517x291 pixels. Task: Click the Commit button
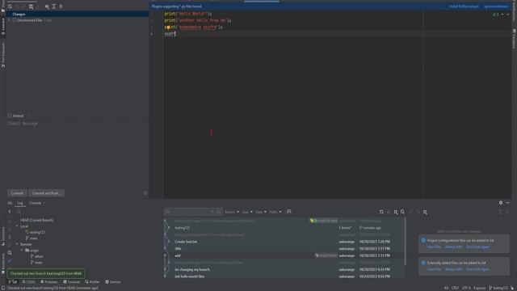pyautogui.click(x=17, y=193)
